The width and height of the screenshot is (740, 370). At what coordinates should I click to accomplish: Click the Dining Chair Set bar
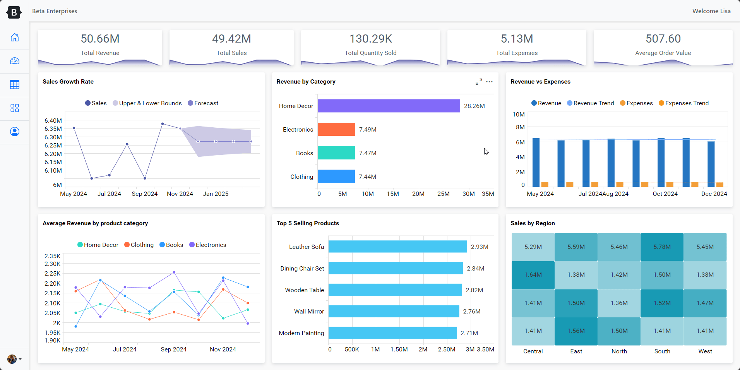(396, 268)
